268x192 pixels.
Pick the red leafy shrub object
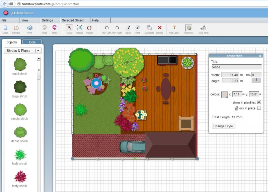click(x=20, y=177)
